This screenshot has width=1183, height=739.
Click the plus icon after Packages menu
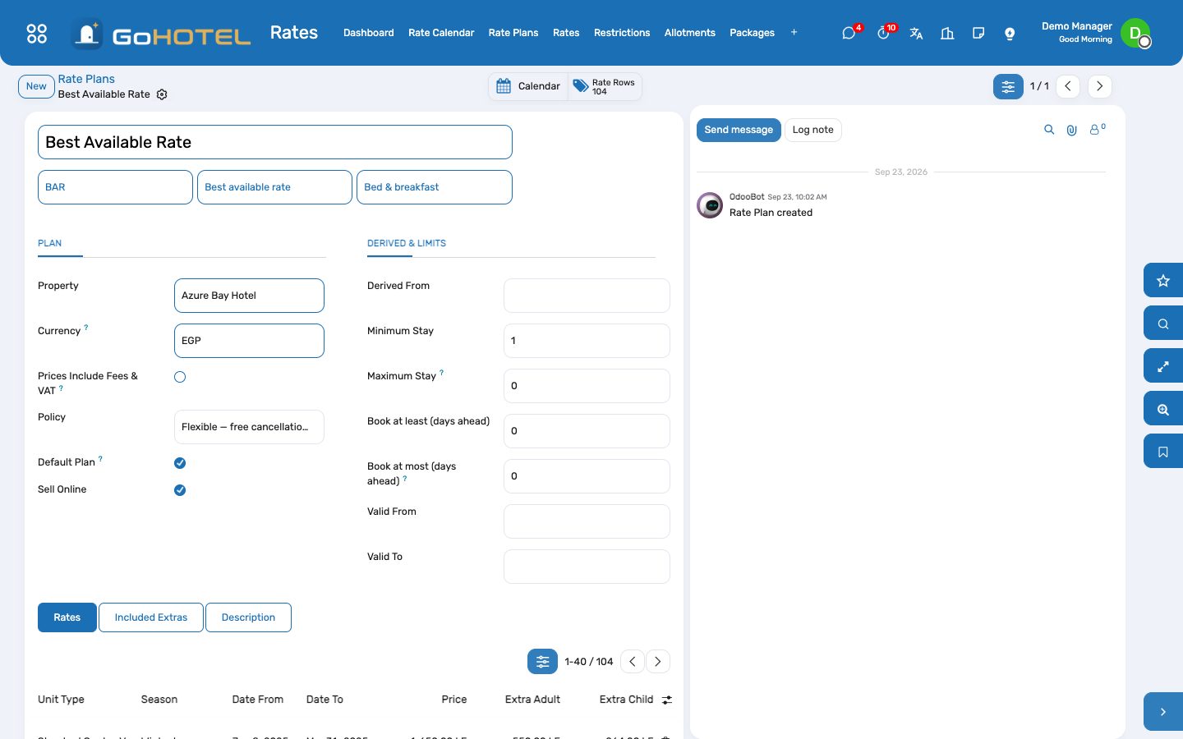pyautogui.click(x=794, y=33)
